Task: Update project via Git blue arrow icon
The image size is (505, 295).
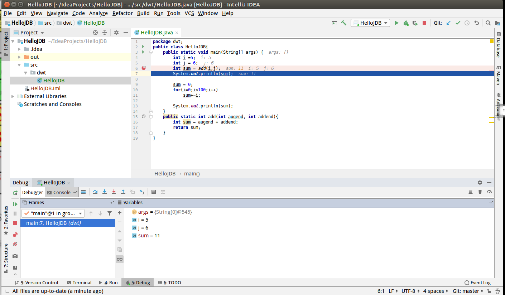Action: [x=448, y=23]
